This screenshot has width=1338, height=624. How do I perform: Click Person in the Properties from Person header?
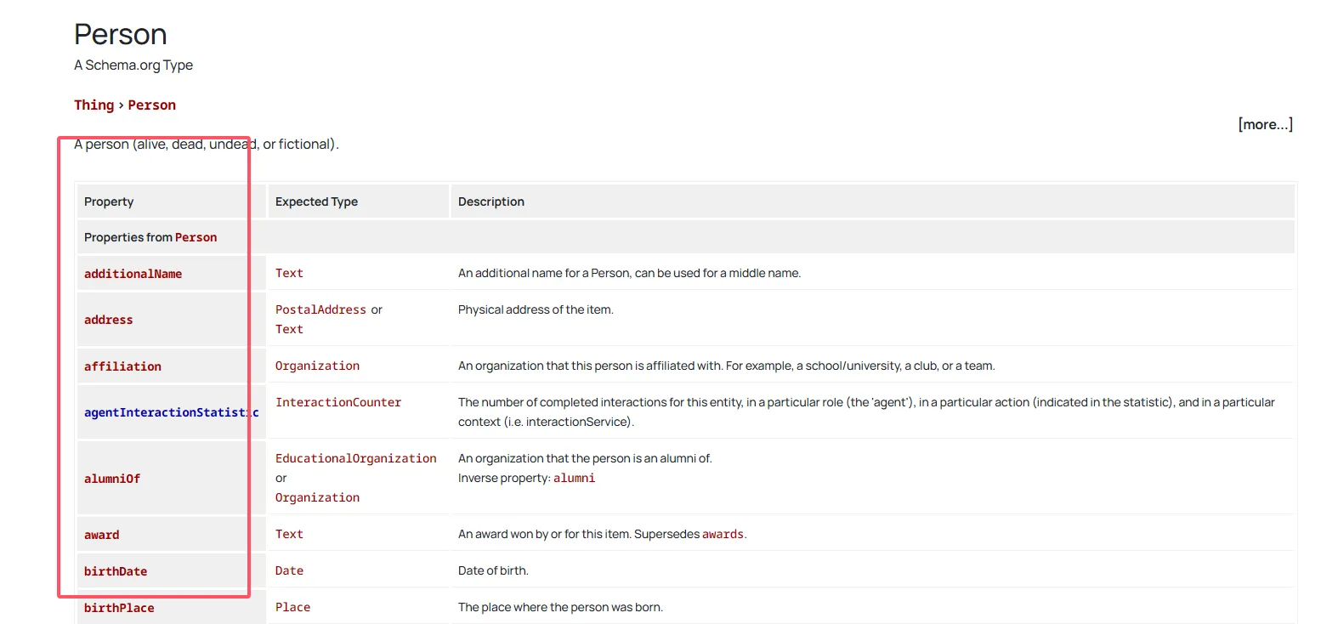pos(196,237)
